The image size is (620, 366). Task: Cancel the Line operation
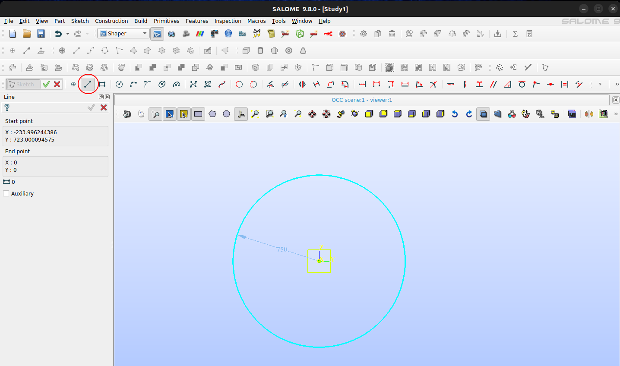coord(104,107)
